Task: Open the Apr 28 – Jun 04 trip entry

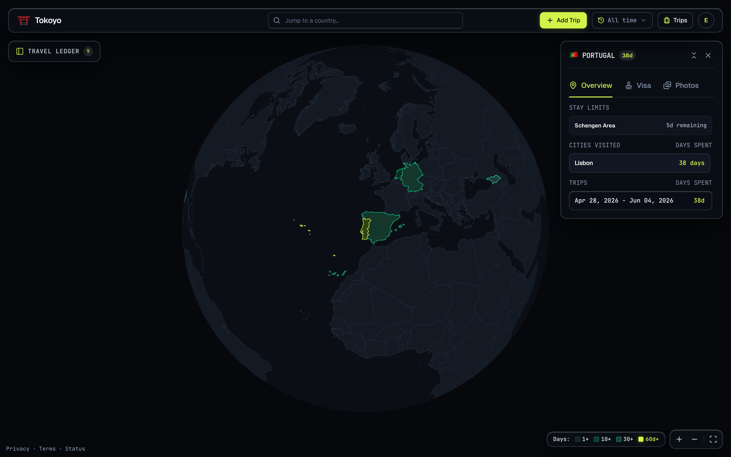Action: point(640,200)
